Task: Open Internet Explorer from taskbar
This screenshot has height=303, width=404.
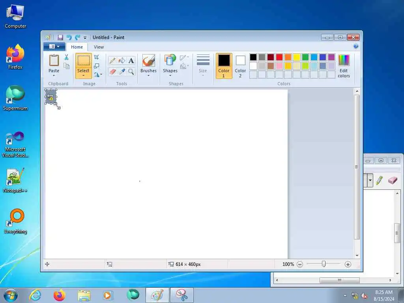Action: point(35,295)
